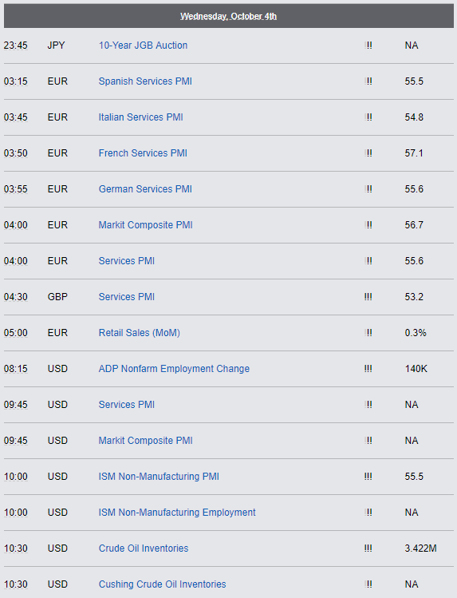Open the Crude Oil Inventories link
The height and width of the screenshot is (598, 457).
144,548
